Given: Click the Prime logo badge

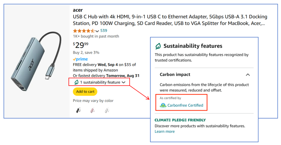Looking at the screenshot, I should [x=80, y=59].
